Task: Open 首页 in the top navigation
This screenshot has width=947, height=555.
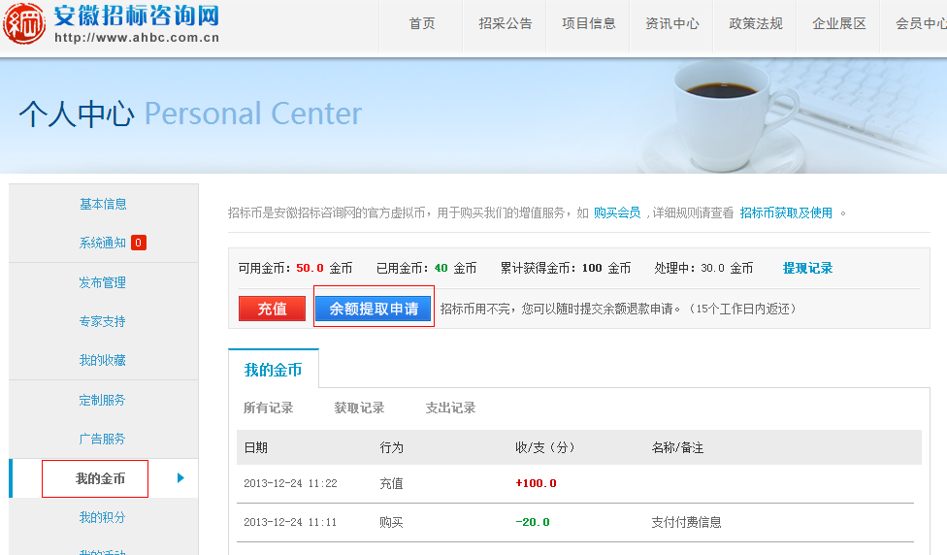Action: 422,24
